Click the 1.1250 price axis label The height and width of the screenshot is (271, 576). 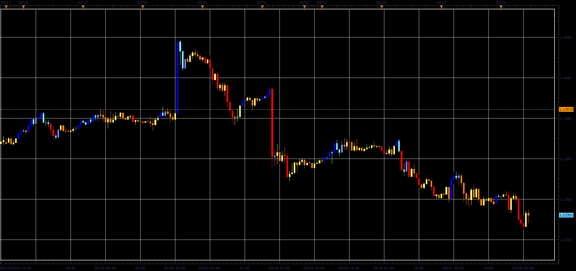(565, 199)
